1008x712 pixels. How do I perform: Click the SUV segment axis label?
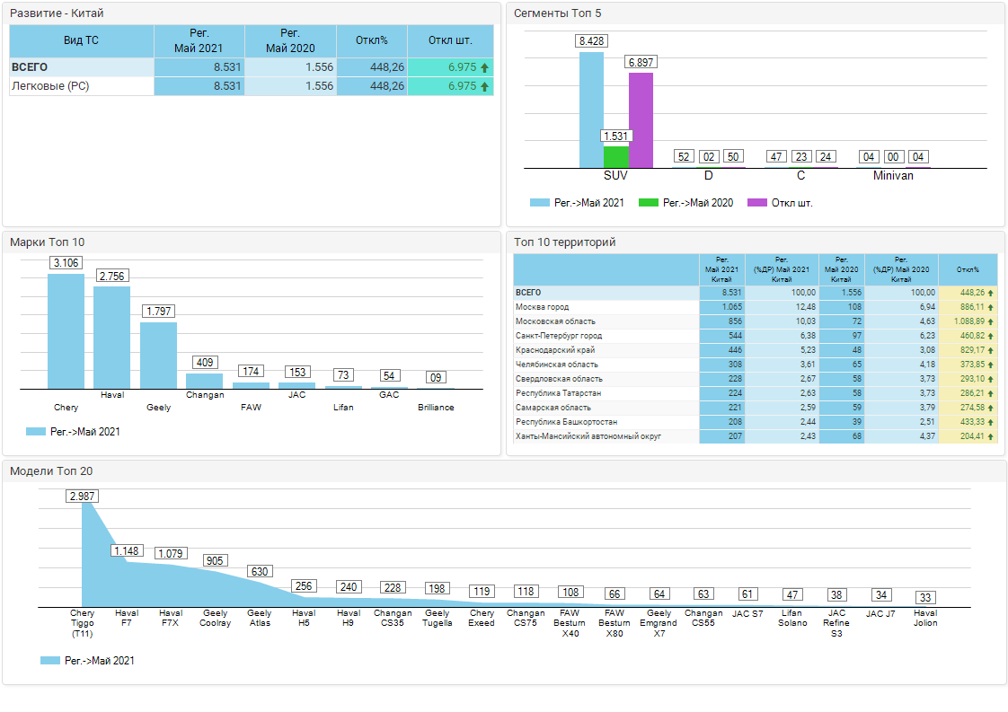click(x=615, y=175)
